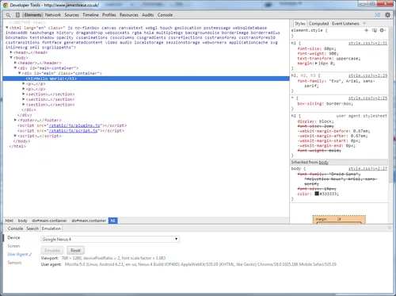Select html in the breadcrumb bar

click(x=10, y=221)
